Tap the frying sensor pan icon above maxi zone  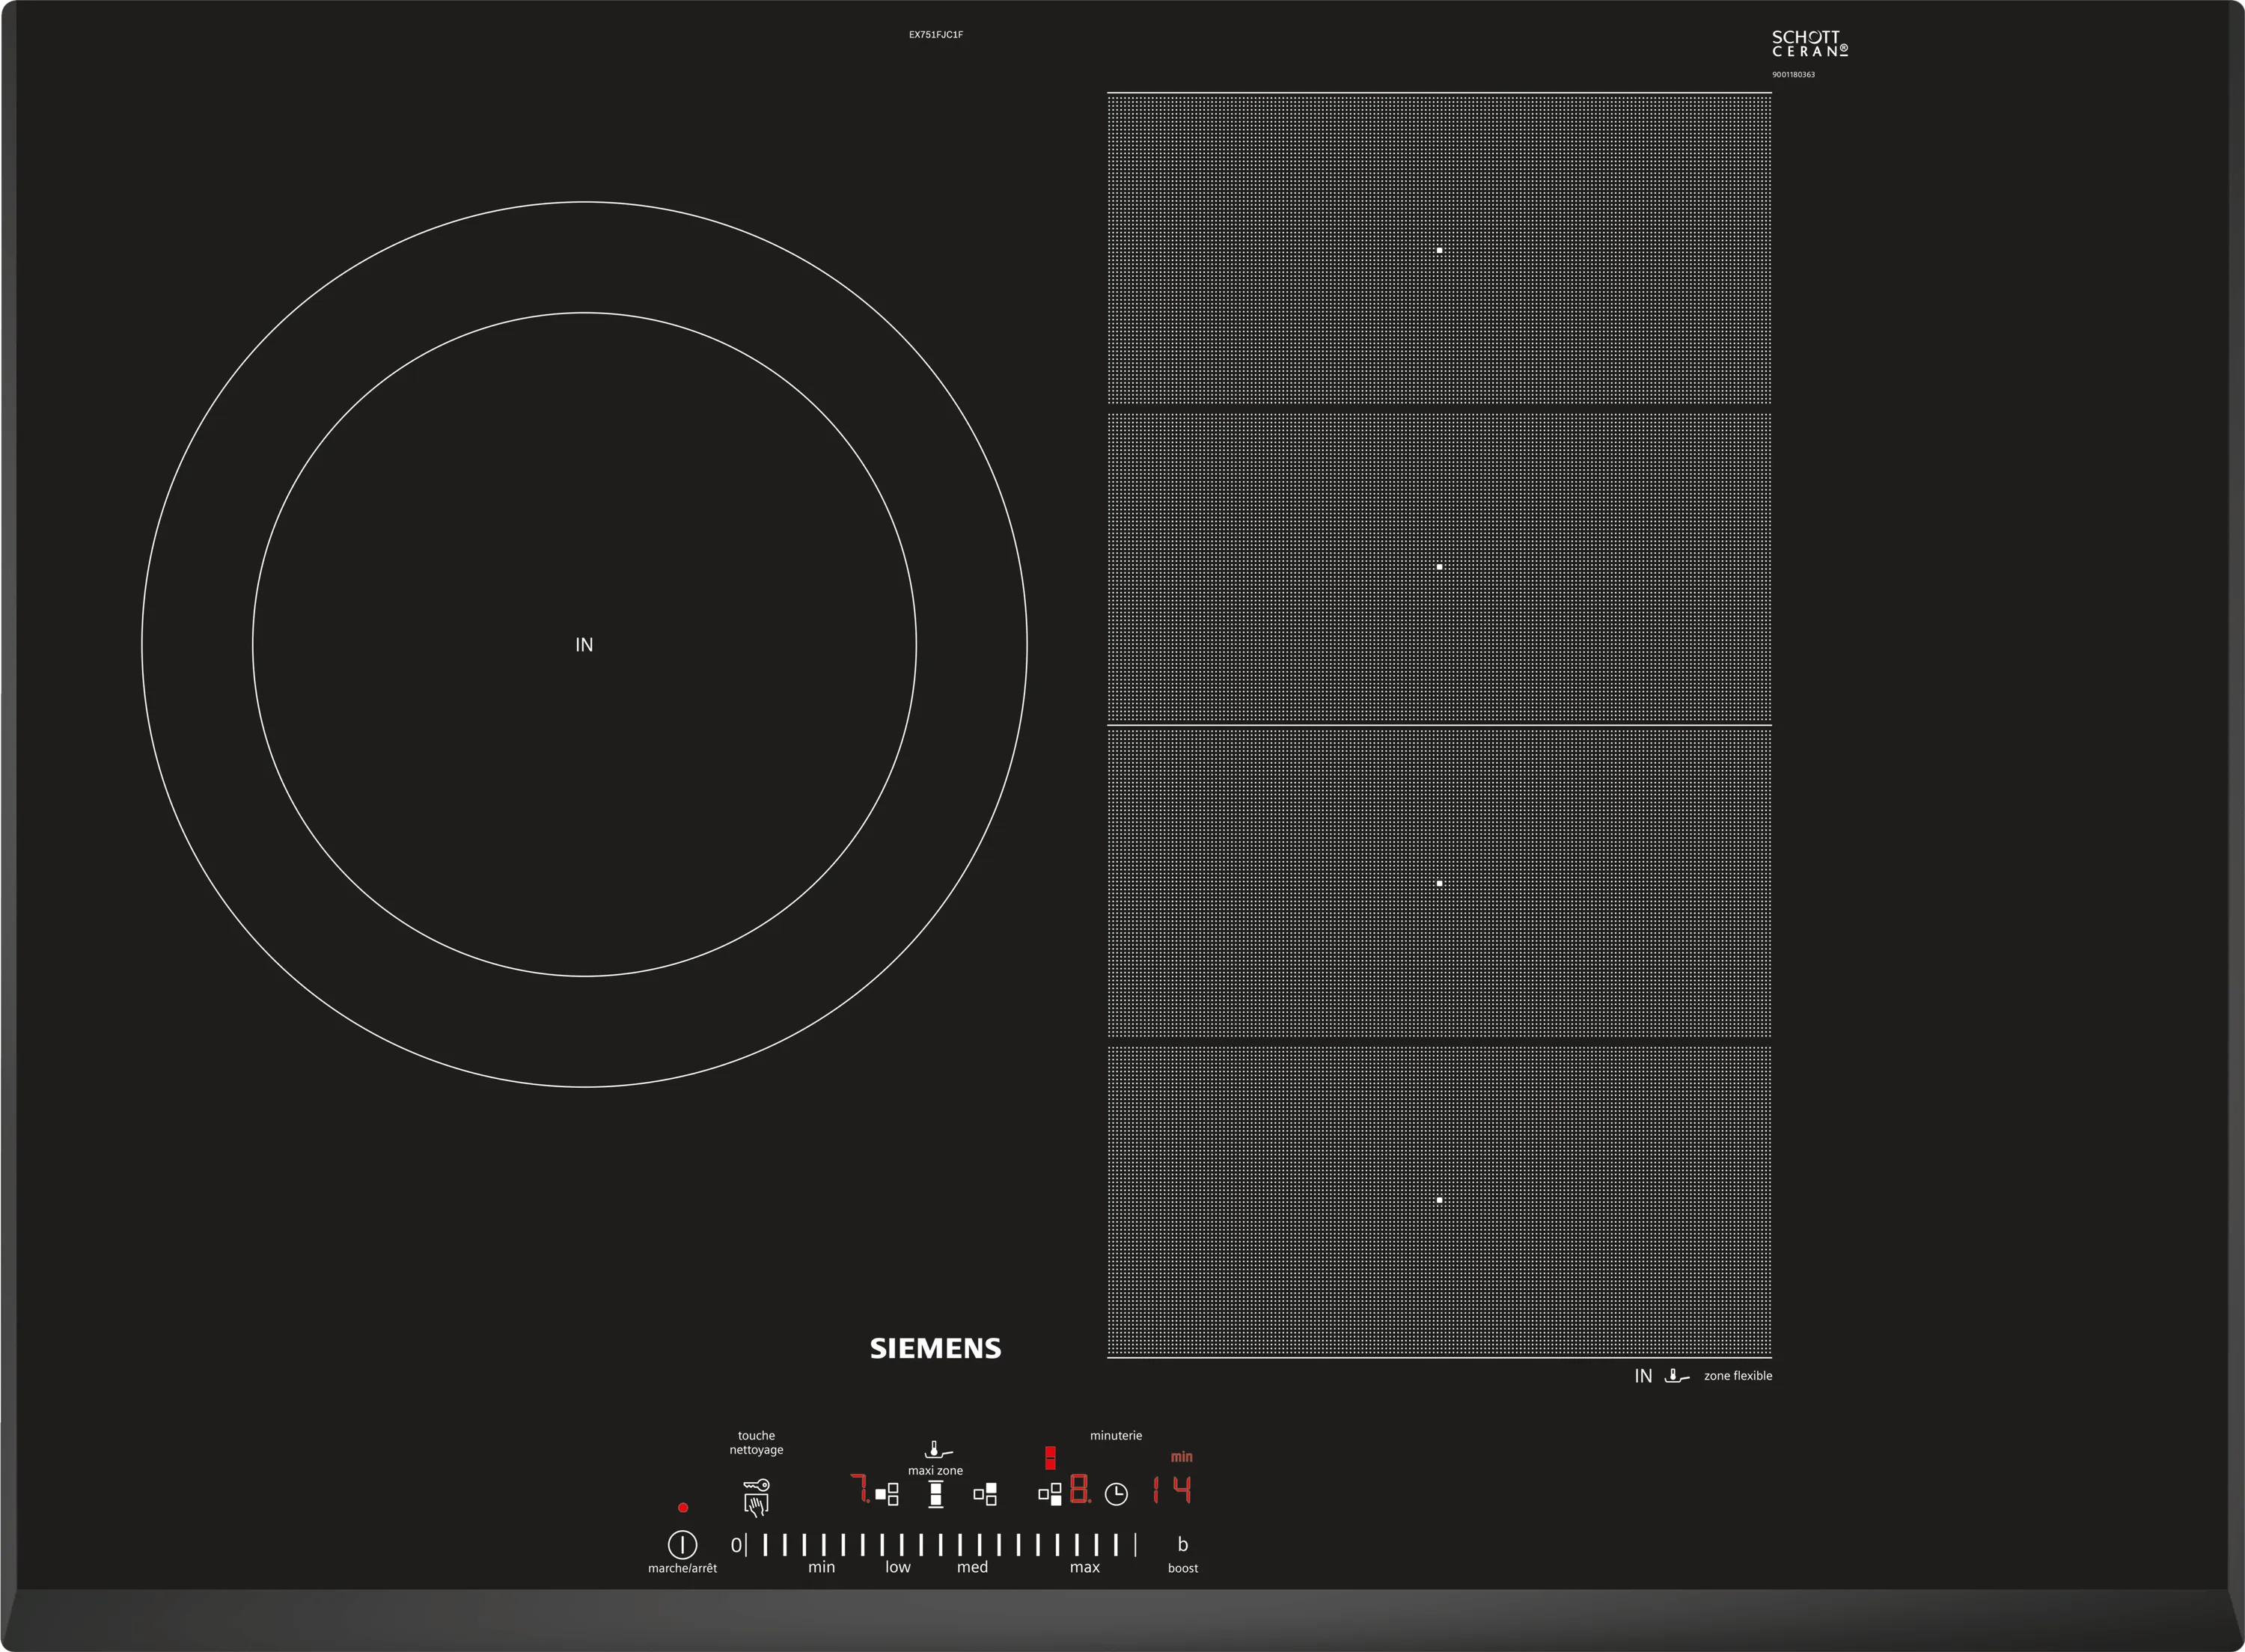pos(938,1450)
